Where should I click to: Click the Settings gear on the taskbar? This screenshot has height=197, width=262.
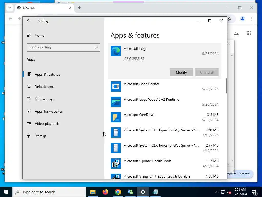[x=143, y=192]
